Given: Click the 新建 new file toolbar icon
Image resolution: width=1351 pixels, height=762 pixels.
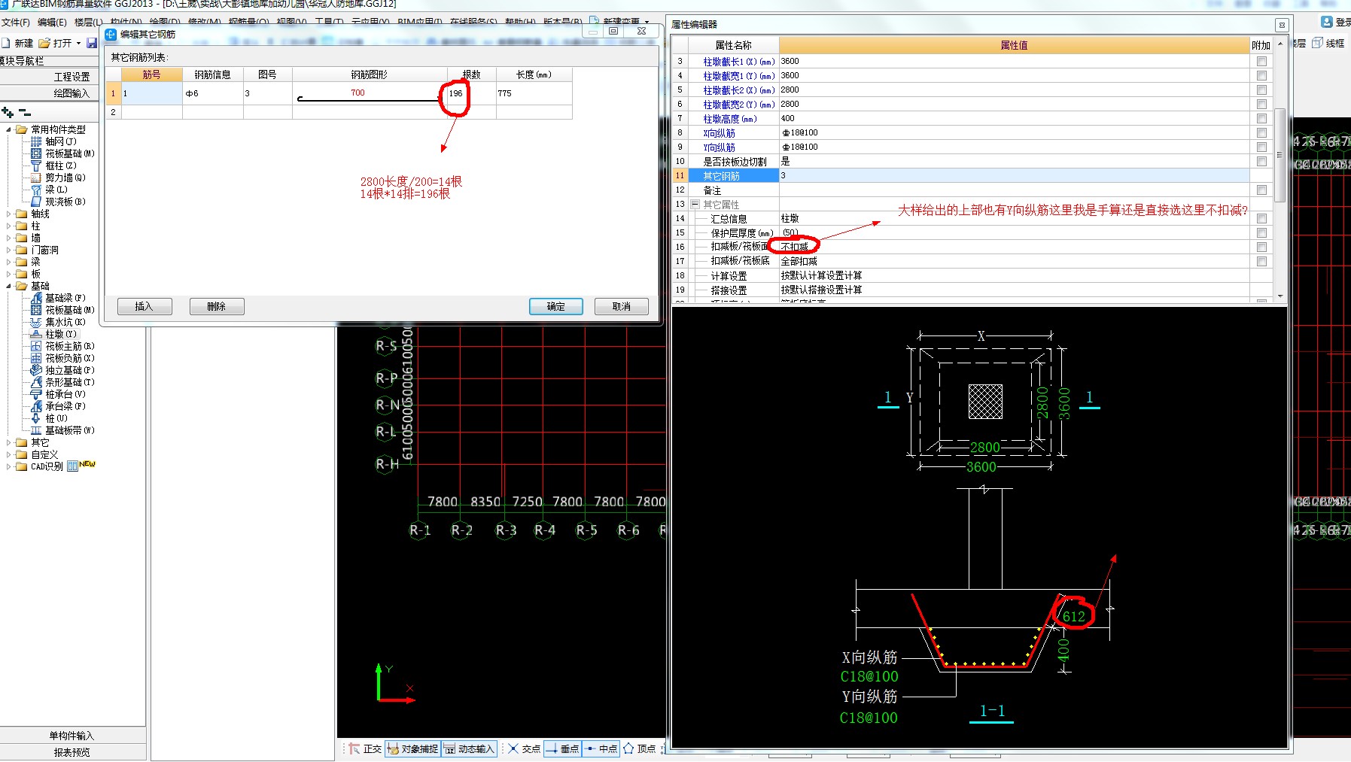Looking at the screenshot, I should (17, 44).
